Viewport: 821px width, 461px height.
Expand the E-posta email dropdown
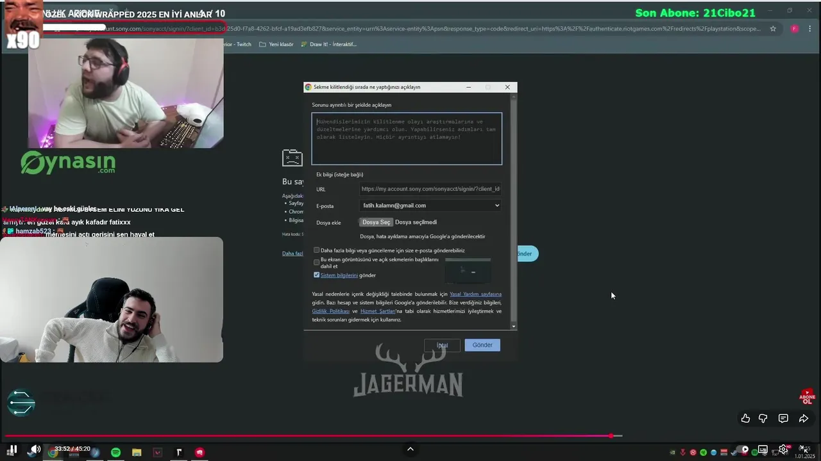(x=430, y=206)
